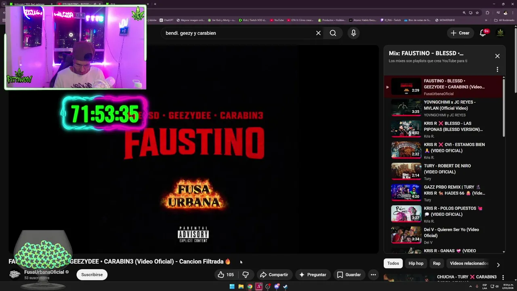Close the Mix FAUSTINO playlist panel

(497, 56)
